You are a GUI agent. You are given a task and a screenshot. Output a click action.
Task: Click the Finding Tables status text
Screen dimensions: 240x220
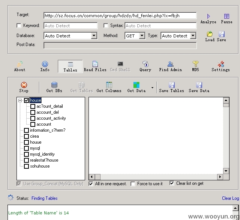pos(45,198)
